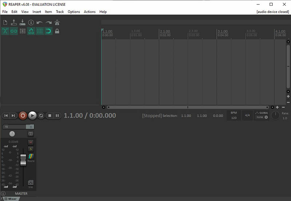Open the 4/4 time signature selector
291x201 pixels.
(247, 116)
